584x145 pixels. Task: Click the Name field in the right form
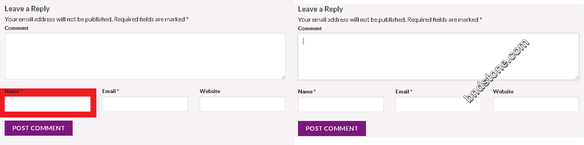pyautogui.click(x=341, y=104)
